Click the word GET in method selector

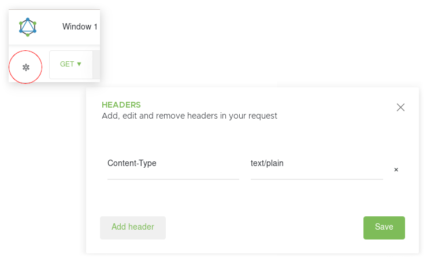(x=67, y=64)
